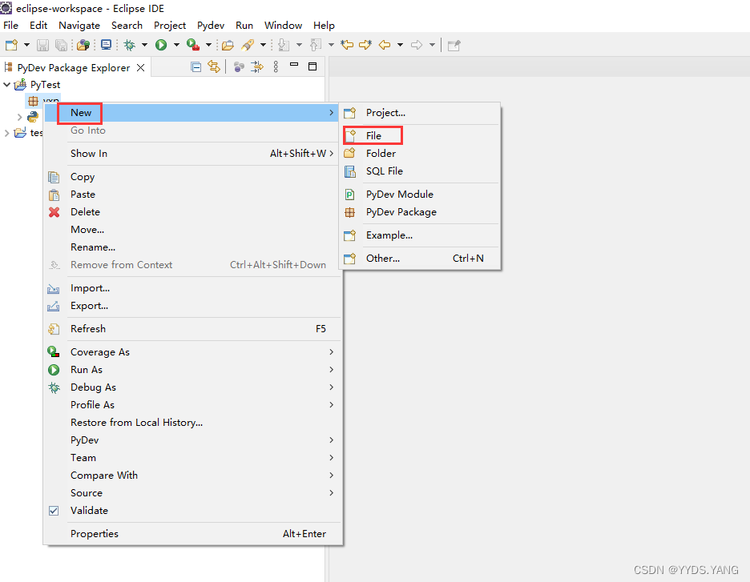The height and width of the screenshot is (582, 750).
Task: Select Other... in the New submenu
Action: click(421, 258)
